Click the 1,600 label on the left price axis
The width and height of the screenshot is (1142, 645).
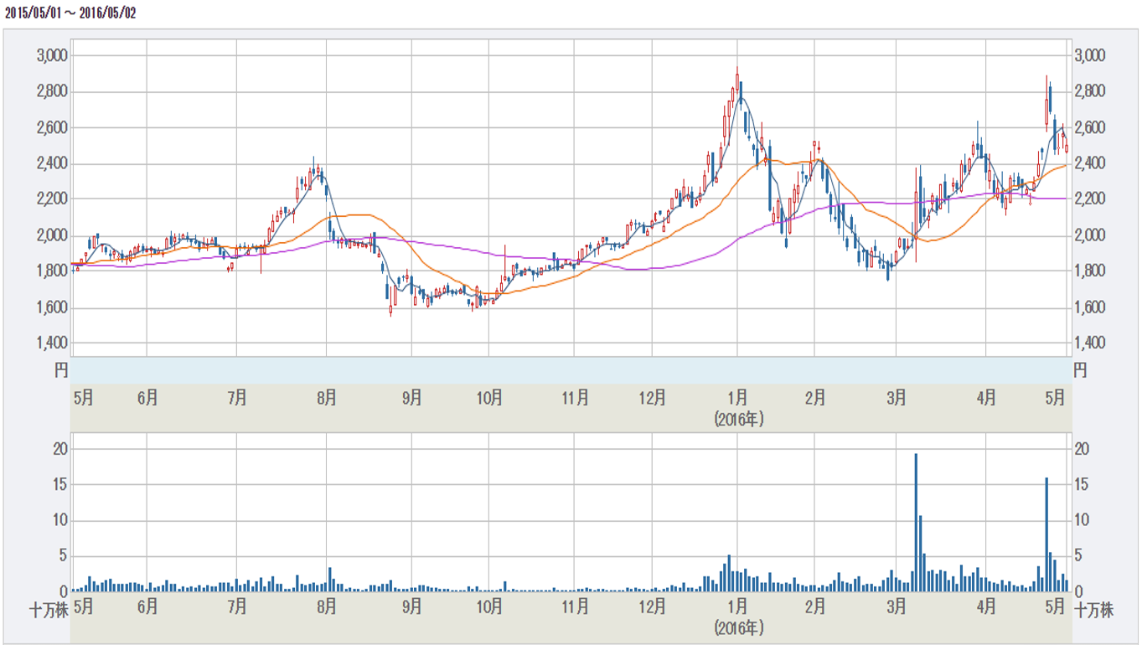click(52, 307)
